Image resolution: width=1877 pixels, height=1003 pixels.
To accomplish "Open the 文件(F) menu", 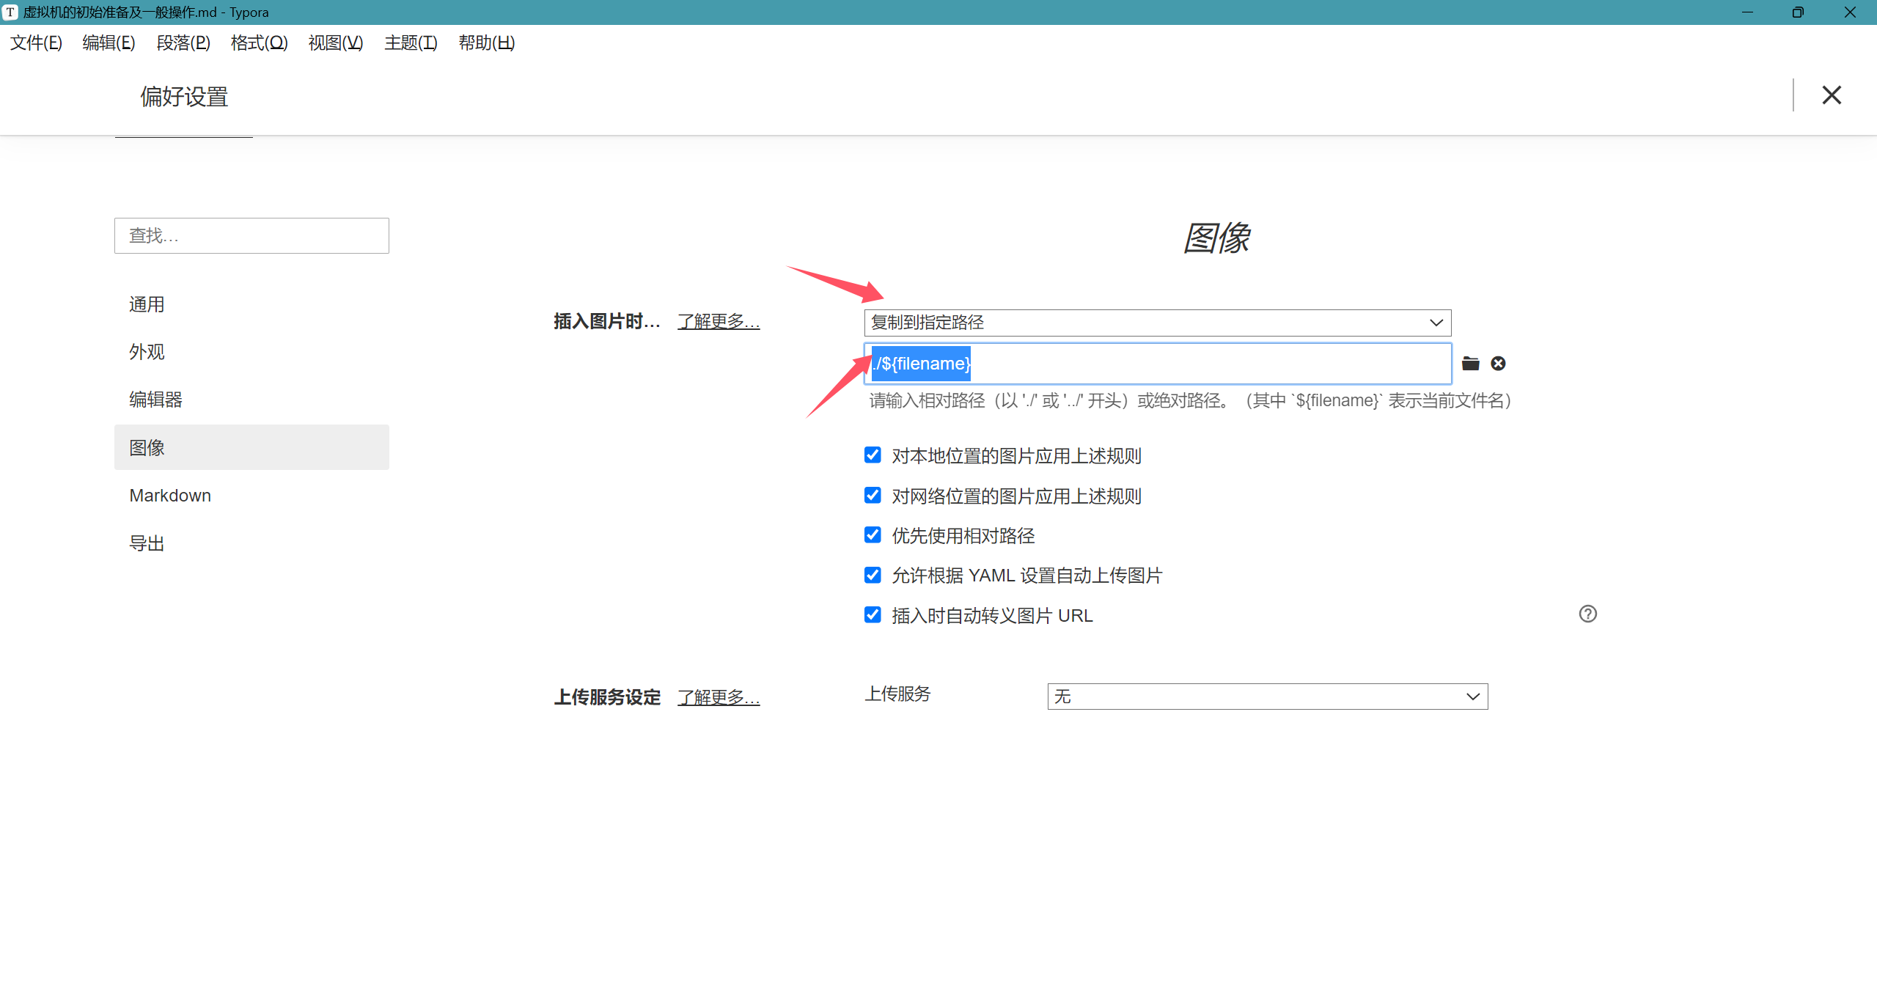I will tap(36, 43).
